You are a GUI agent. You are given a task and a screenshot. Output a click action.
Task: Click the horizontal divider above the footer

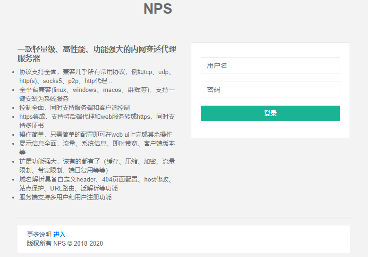pyautogui.click(x=183, y=217)
